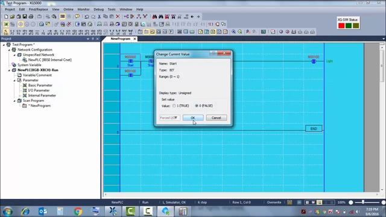This screenshot has height=217, width=386.
Task: Click the back arrow navigation icon
Action: tap(192, 16)
